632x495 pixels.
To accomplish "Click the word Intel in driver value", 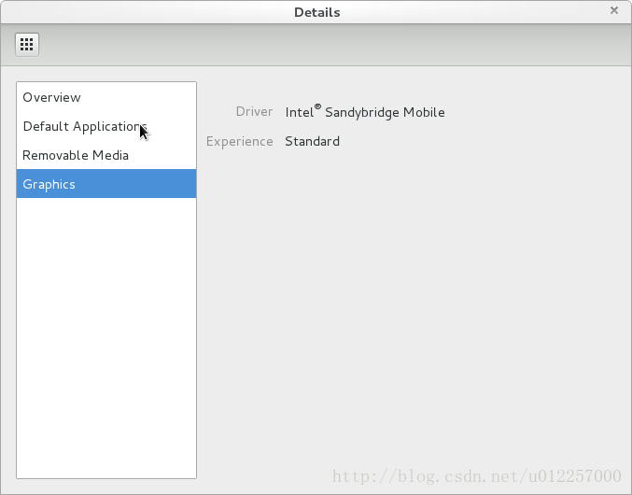I will point(300,112).
